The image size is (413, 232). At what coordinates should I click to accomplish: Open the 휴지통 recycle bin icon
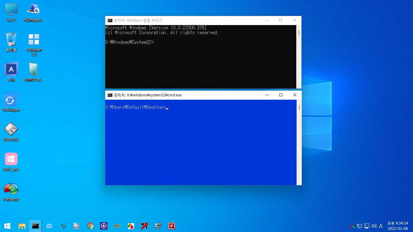click(11, 42)
